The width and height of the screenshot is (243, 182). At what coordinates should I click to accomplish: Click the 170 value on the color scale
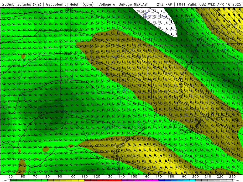[159, 177]
